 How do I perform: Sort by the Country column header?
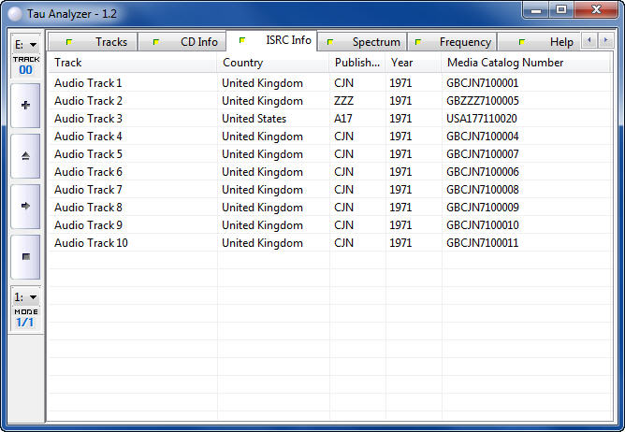(272, 63)
